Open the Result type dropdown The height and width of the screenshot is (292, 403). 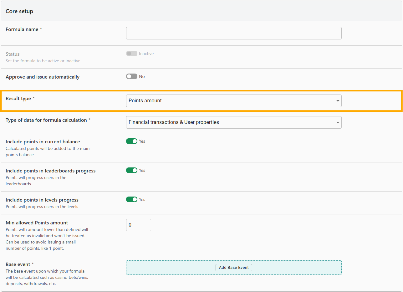233,101
